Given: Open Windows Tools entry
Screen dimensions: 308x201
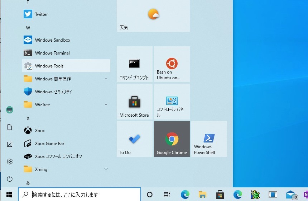Looking at the screenshot, I should pyautogui.click(x=49, y=66).
